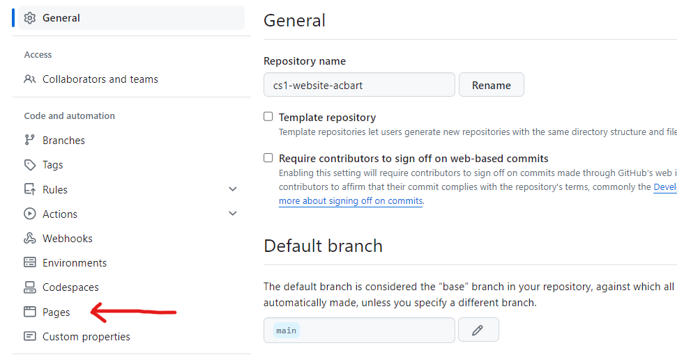The width and height of the screenshot is (677, 357).
Task: Click the Default branch heading
Action: [x=324, y=246]
